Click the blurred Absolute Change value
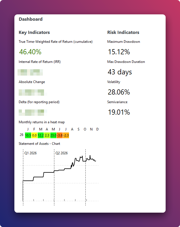180x227 pixels. coord(33,93)
